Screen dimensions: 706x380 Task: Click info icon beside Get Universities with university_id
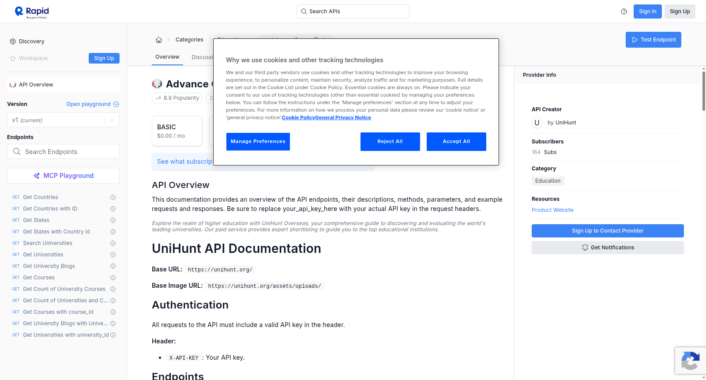coord(113,335)
